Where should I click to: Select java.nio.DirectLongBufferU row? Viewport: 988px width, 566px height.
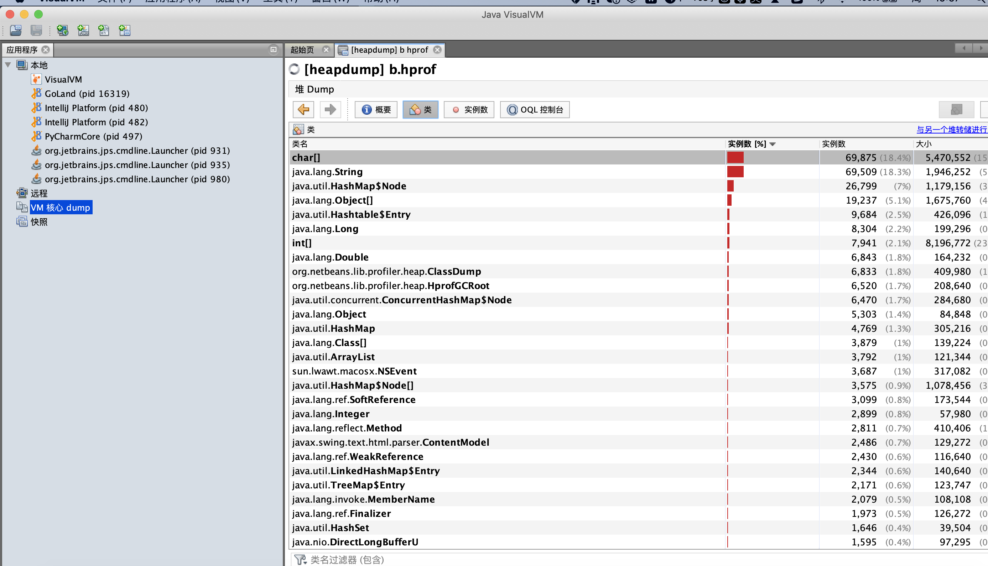click(x=639, y=542)
